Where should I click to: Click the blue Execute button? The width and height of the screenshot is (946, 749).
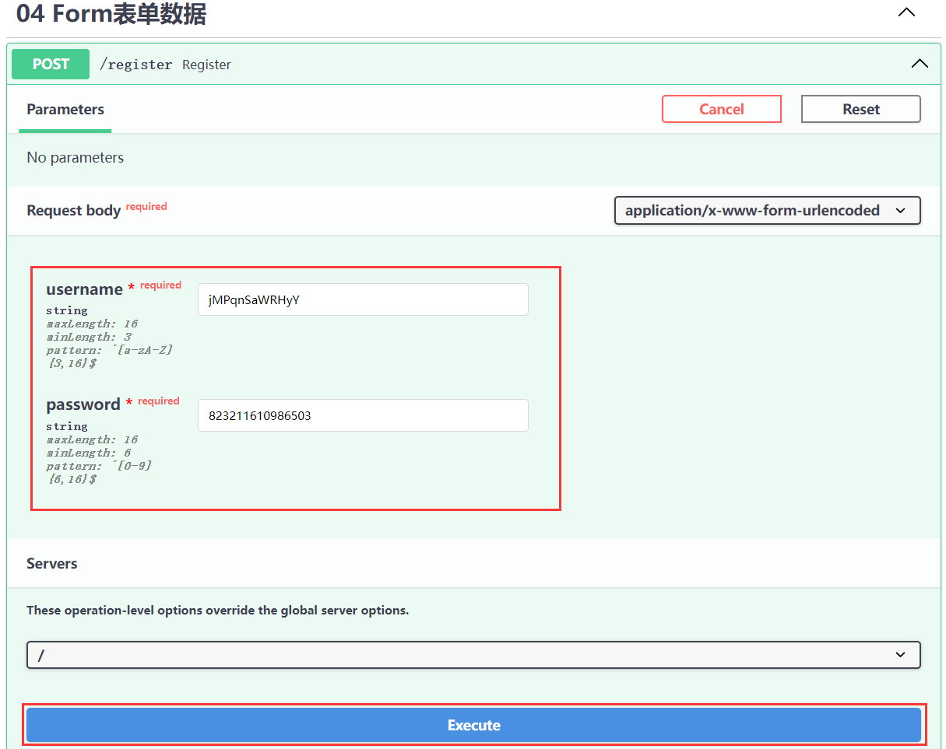click(473, 725)
